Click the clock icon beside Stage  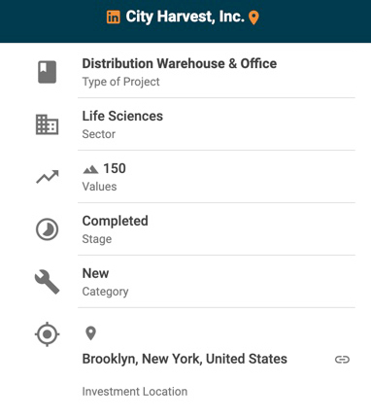coord(48,229)
